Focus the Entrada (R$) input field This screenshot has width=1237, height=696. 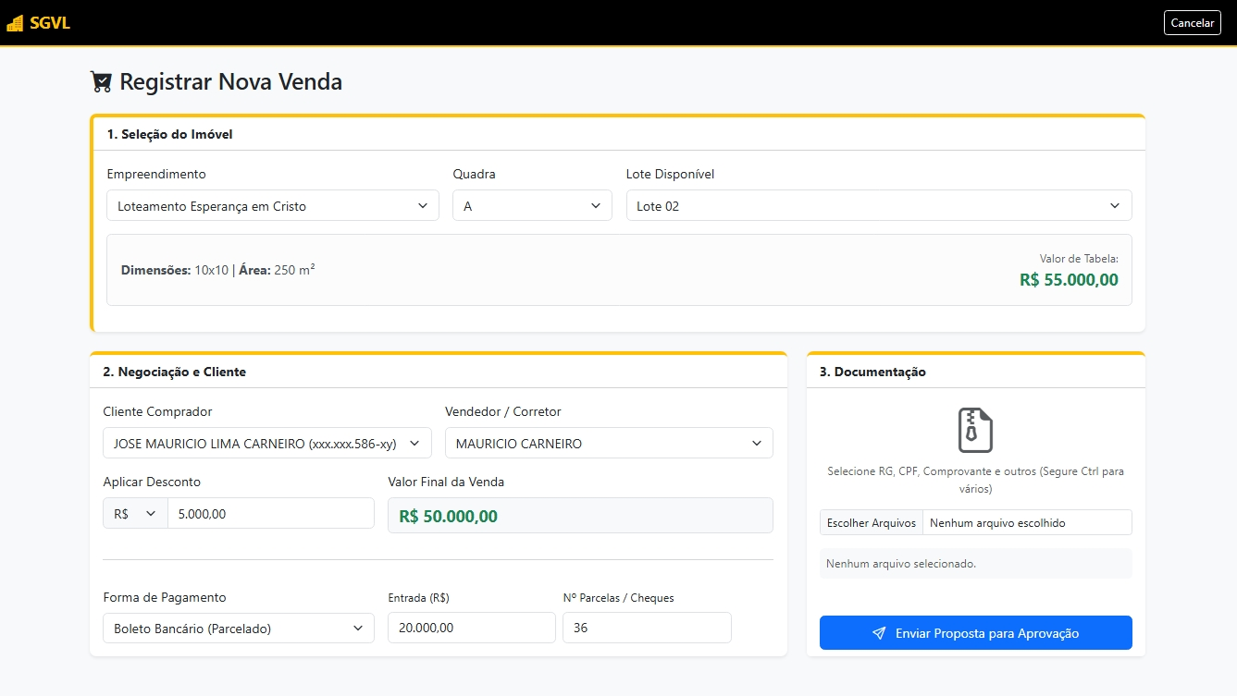click(471, 628)
